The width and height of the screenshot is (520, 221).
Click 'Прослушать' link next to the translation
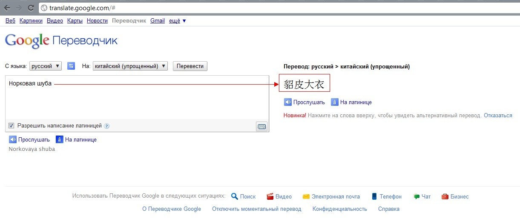coord(309,102)
